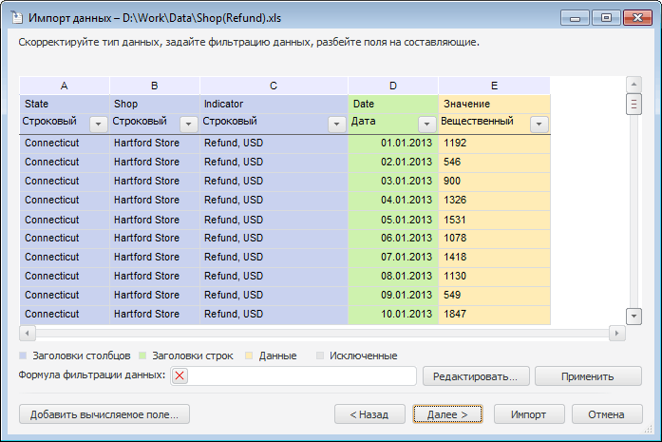This screenshot has height=442, width=662.
Task: Proceed with the Далее > button
Action: point(447,414)
